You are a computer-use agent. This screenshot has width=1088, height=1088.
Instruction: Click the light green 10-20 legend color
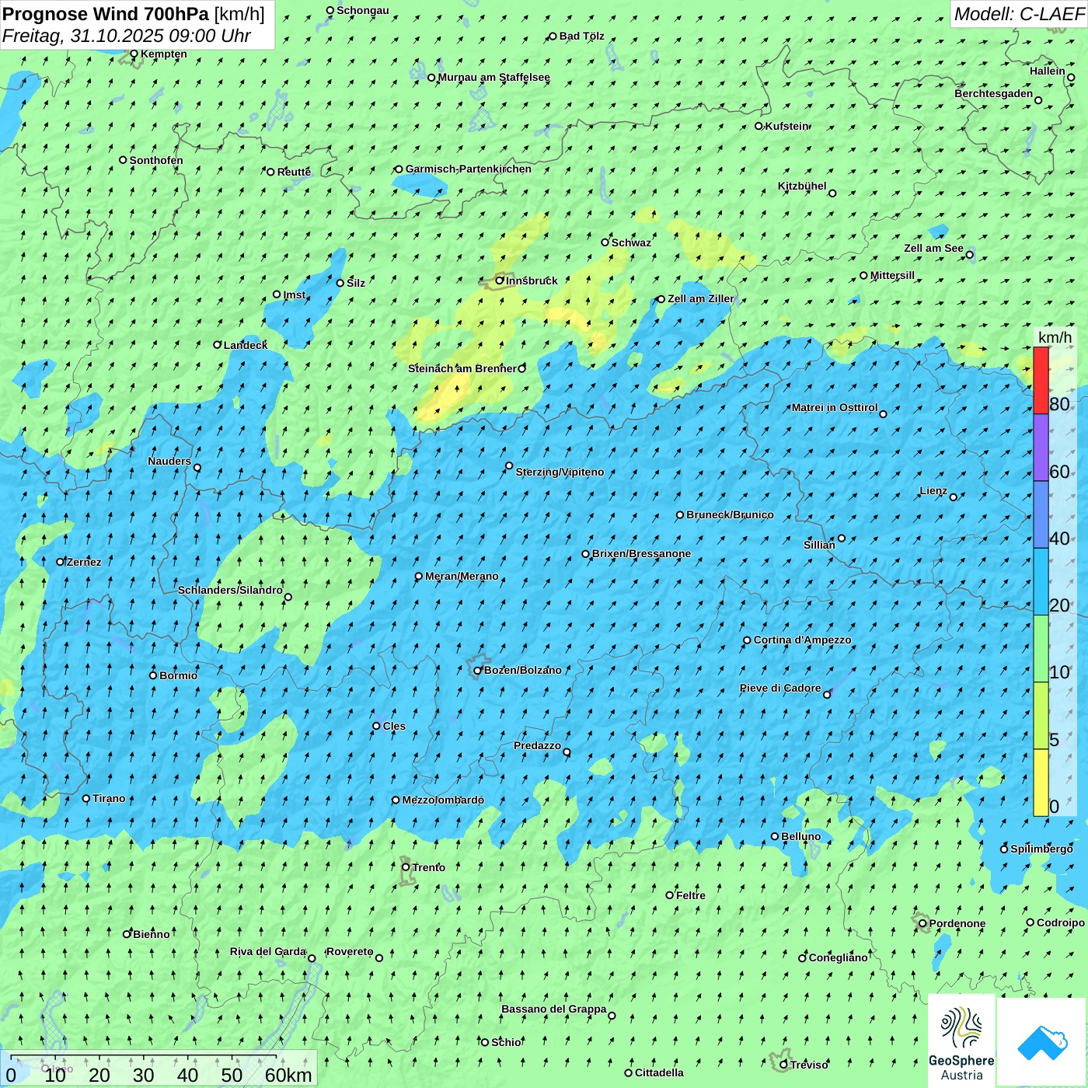pos(1041,649)
